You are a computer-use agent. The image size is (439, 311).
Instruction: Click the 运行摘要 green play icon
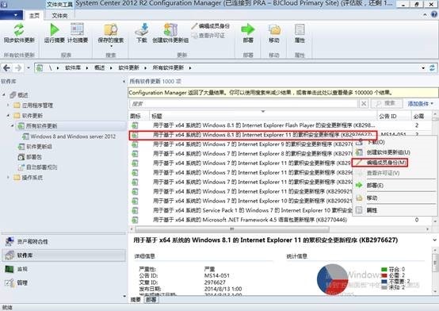(55, 29)
